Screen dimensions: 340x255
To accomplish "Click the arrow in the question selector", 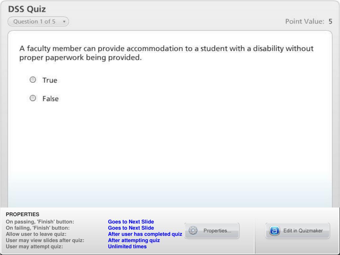I will (64, 22).
